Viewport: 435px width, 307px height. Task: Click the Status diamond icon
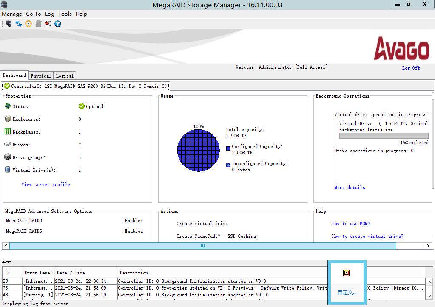[x=8, y=106]
